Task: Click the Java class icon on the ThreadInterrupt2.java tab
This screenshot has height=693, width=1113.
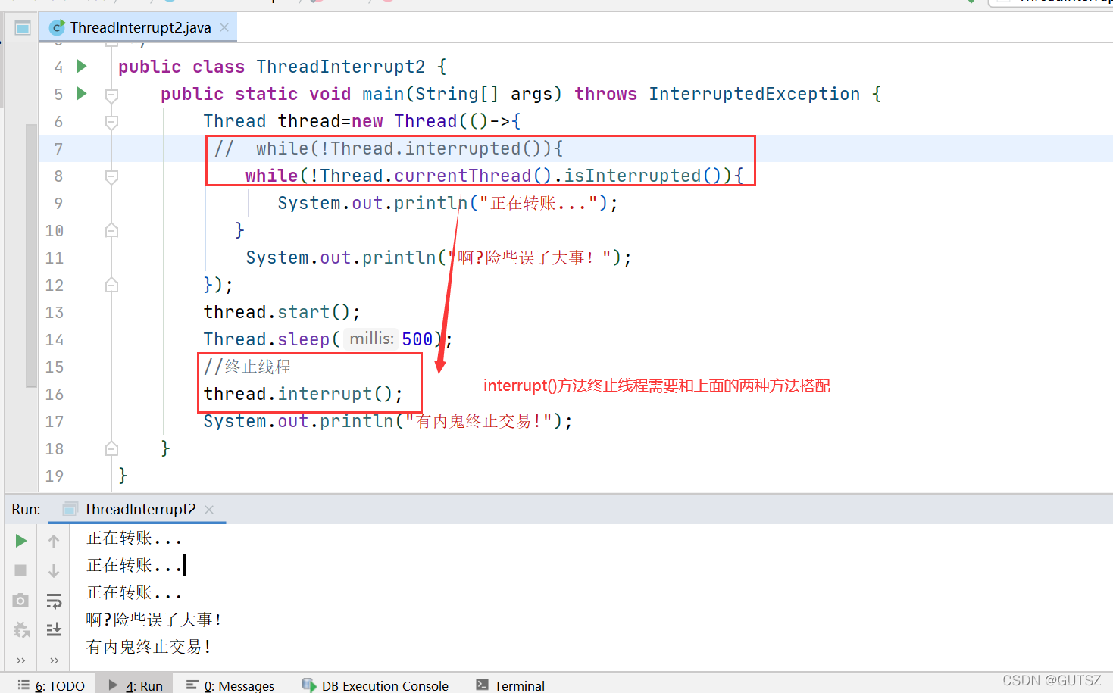Action: tap(57, 28)
